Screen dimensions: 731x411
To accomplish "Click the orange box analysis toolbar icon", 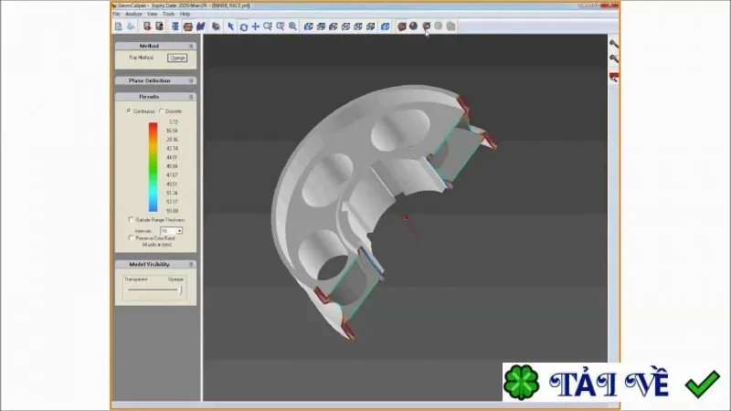I will coord(188,26).
